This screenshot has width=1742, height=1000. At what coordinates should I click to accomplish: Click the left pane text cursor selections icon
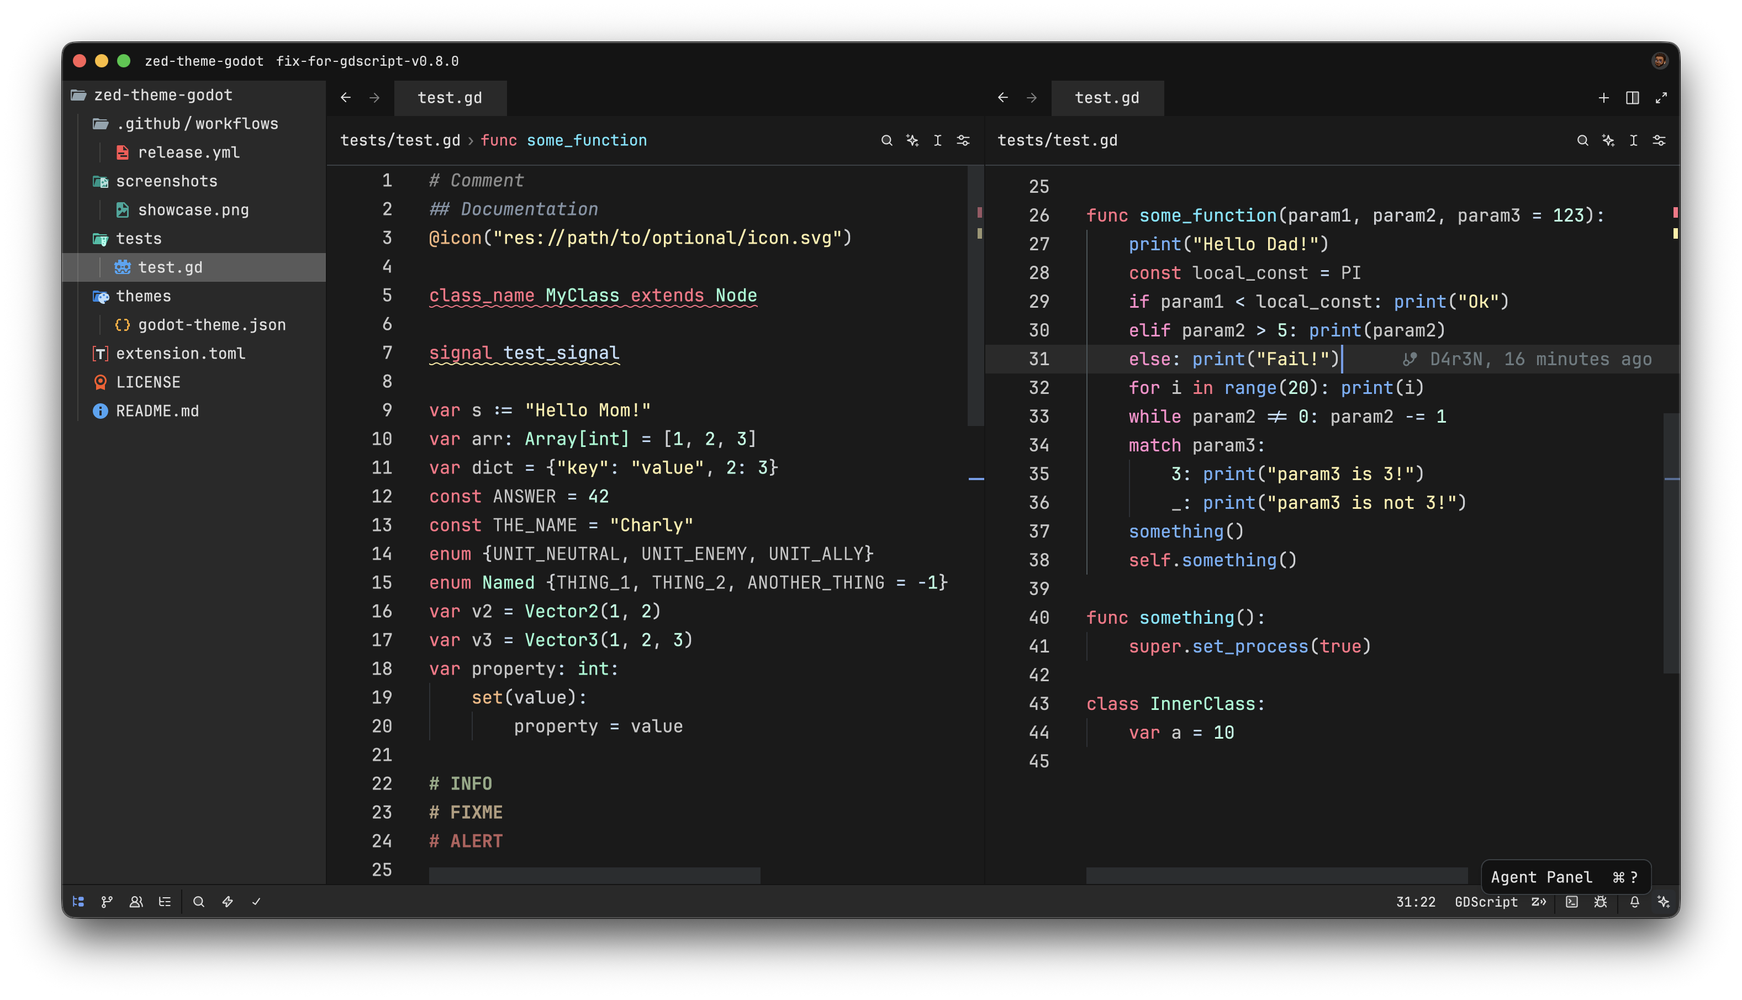click(938, 140)
